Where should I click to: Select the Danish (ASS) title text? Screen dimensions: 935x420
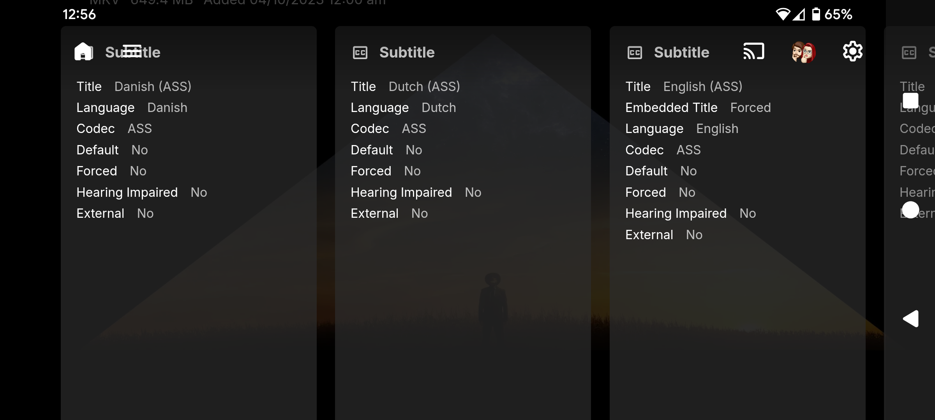[x=153, y=86]
